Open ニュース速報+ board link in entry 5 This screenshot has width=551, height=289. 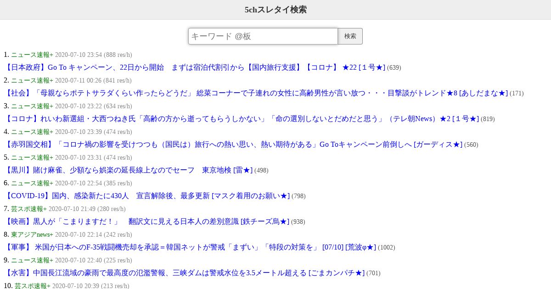tap(32, 158)
